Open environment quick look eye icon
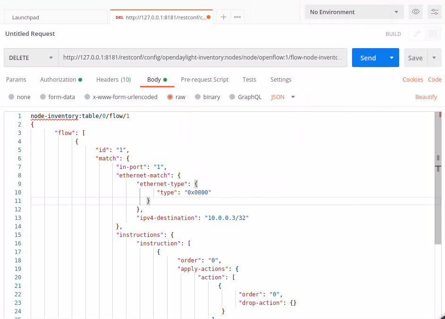The width and height of the screenshot is (445, 319). [416, 12]
